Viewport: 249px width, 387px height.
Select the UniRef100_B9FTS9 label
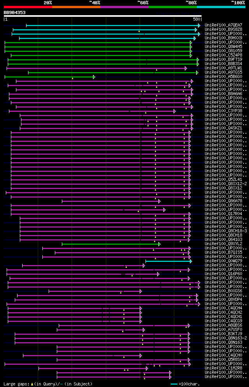223,60
